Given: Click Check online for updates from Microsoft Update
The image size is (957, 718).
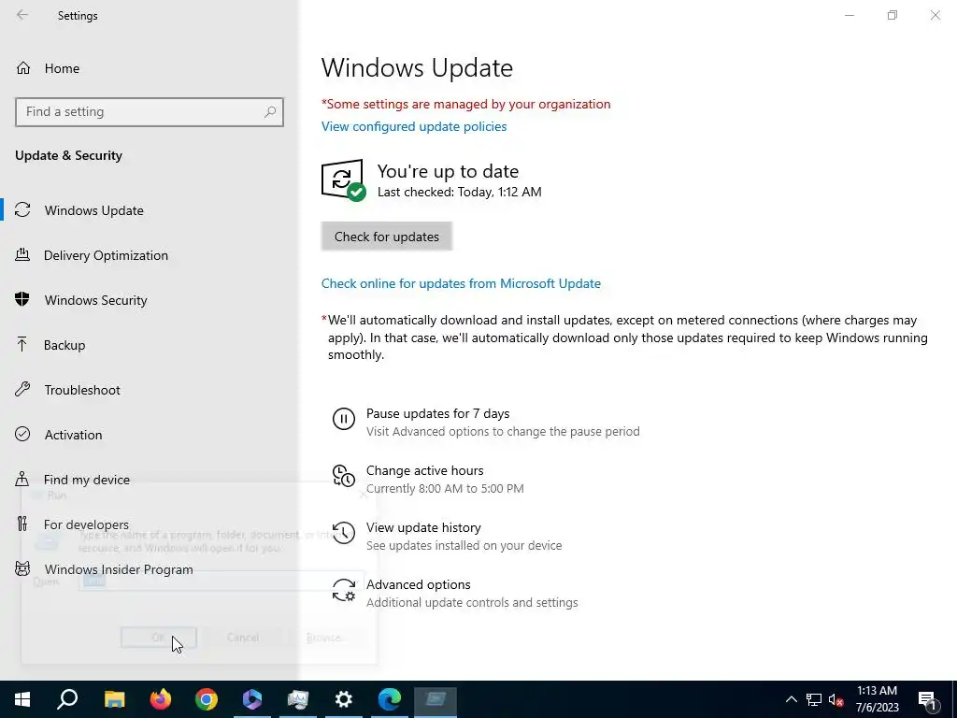Looking at the screenshot, I should pos(461,283).
